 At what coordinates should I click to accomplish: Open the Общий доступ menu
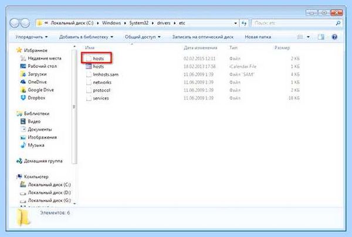tap(143, 37)
